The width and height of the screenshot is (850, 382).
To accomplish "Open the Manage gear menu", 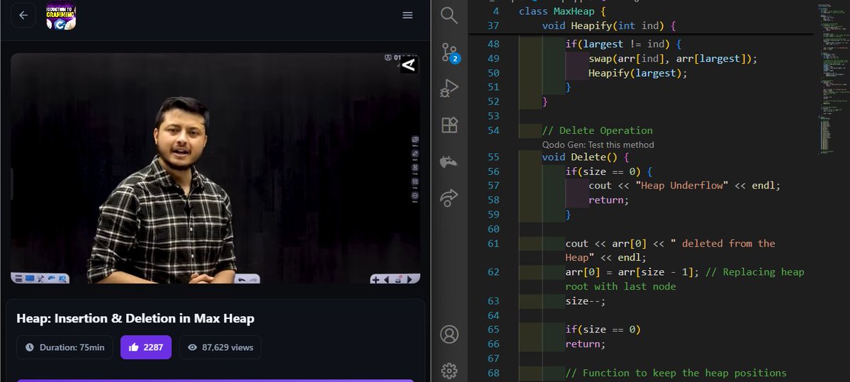I will coord(450,370).
